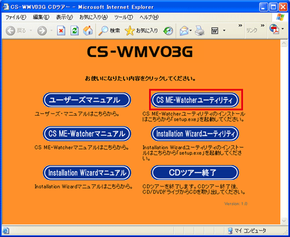Click text ユーザーズ・マニュアルはこちらから。

(77, 114)
